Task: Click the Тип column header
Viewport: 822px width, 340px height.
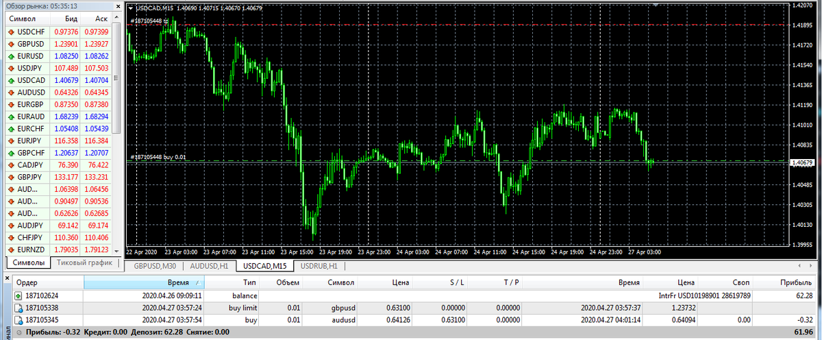Action: click(x=233, y=282)
